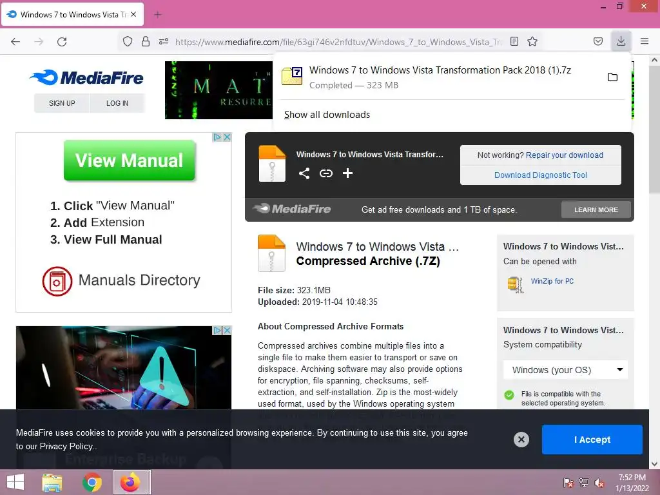Image resolution: width=660 pixels, height=495 pixels.
Task: Click the green View Manual ad button
Action: click(129, 160)
